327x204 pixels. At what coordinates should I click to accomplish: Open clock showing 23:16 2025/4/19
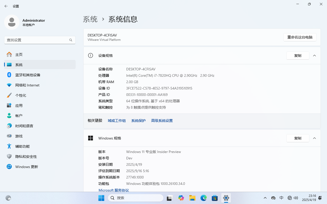click(x=309, y=198)
